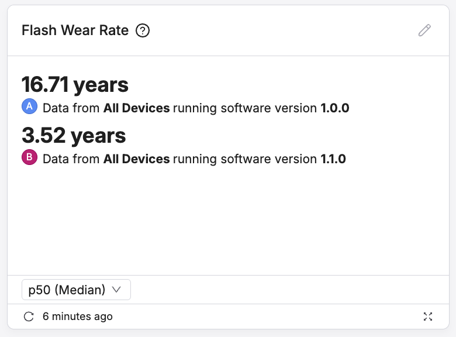Screen dimensions: 456x337
Task: Click All Devices in series A description
Action: [x=137, y=108]
